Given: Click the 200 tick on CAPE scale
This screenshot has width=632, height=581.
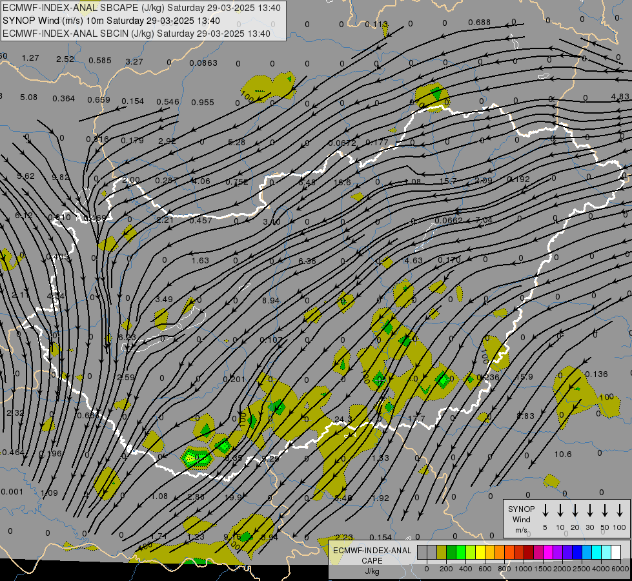Looking at the screenshot, I should 446,569.
